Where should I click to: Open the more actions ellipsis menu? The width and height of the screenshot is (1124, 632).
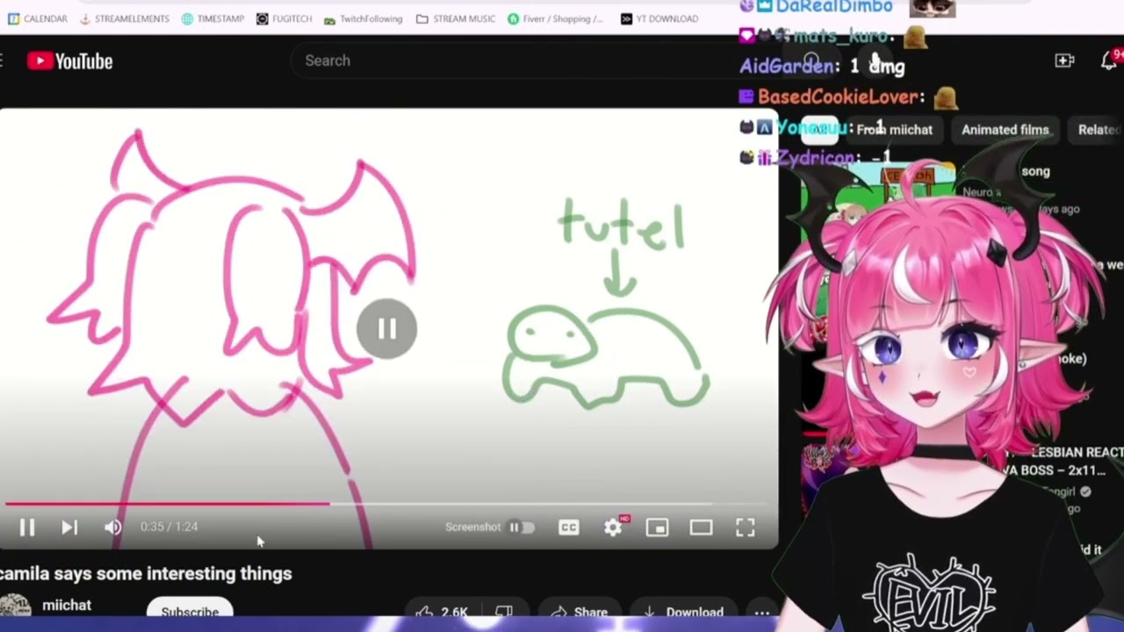pyautogui.click(x=761, y=612)
